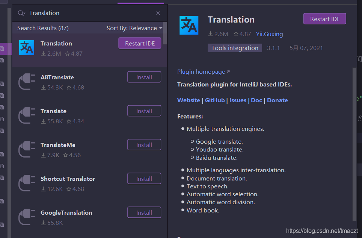
Task: Select Shortcut Translator plugin icon
Action: [x=27, y=183]
